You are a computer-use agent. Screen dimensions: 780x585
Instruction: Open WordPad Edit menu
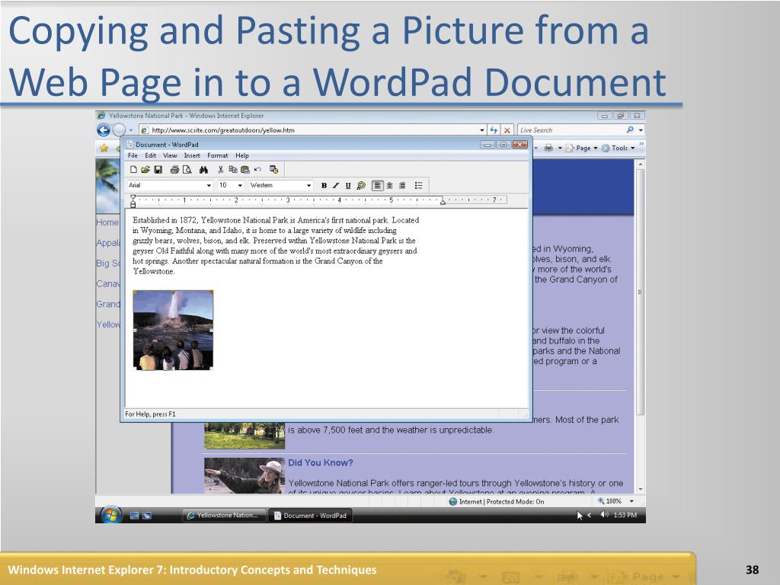151,155
